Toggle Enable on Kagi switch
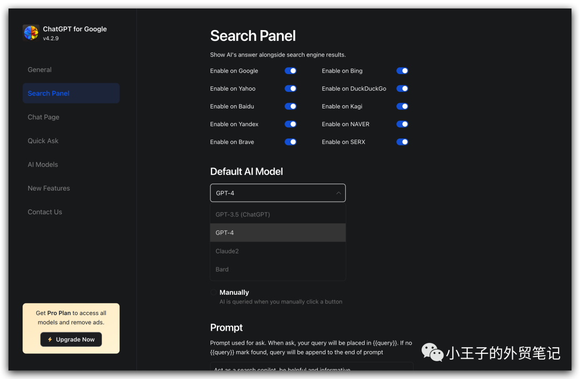The width and height of the screenshot is (580, 379). [402, 106]
